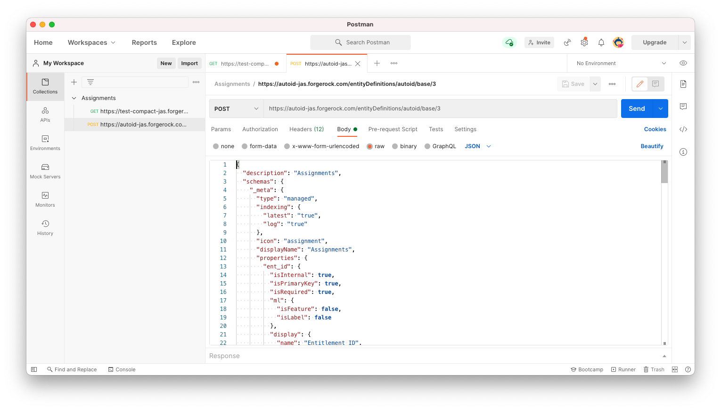Click the Send button
This screenshot has width=721, height=410.
pyautogui.click(x=637, y=109)
